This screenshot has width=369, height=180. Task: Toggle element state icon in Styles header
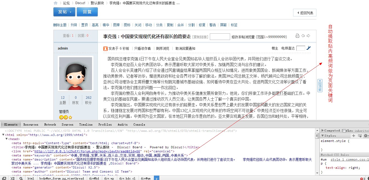(x=360, y=136)
